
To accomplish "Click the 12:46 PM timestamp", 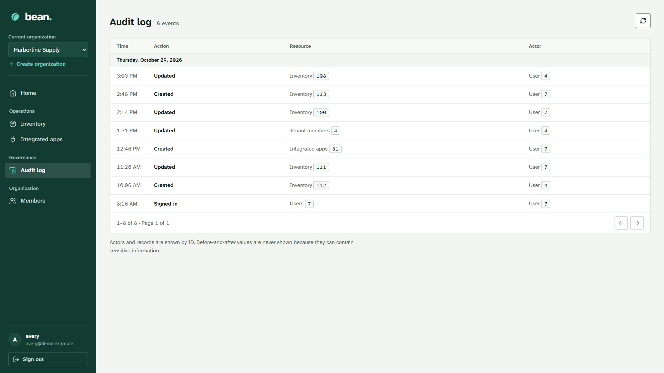I will [x=128, y=149].
